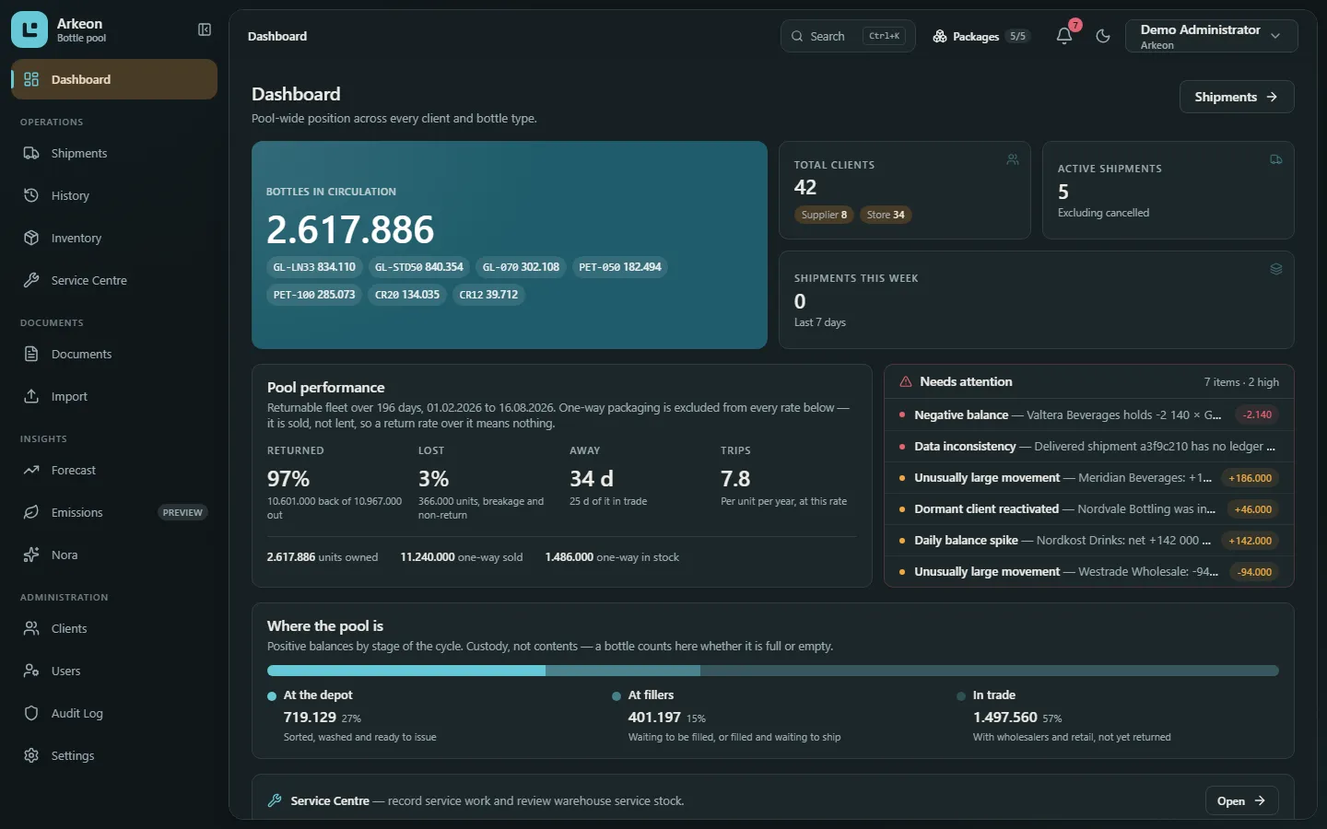Collapse the sidebar panel icon
1327x829 pixels.
pyautogui.click(x=205, y=29)
